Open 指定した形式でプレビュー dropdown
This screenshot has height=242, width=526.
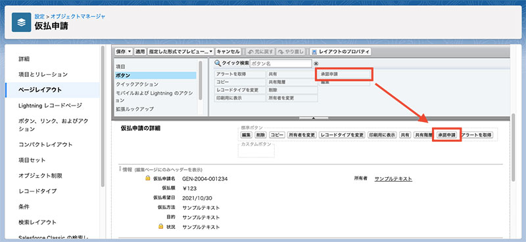[x=181, y=52]
